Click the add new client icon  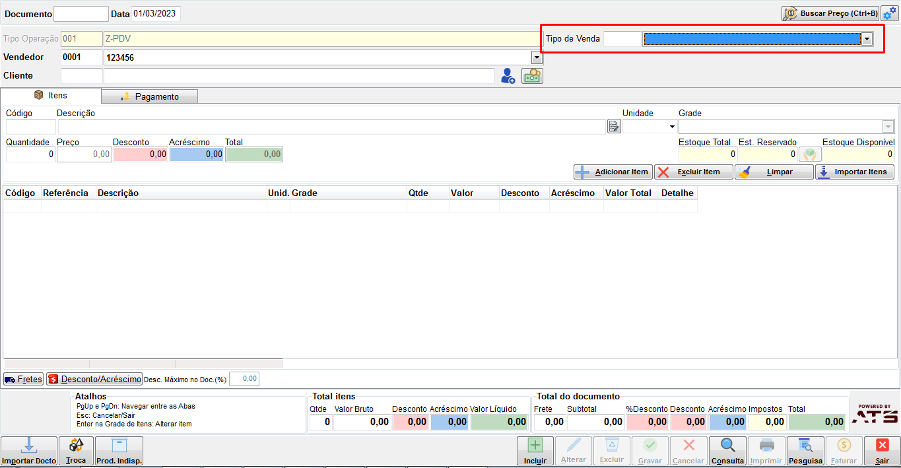(x=508, y=76)
